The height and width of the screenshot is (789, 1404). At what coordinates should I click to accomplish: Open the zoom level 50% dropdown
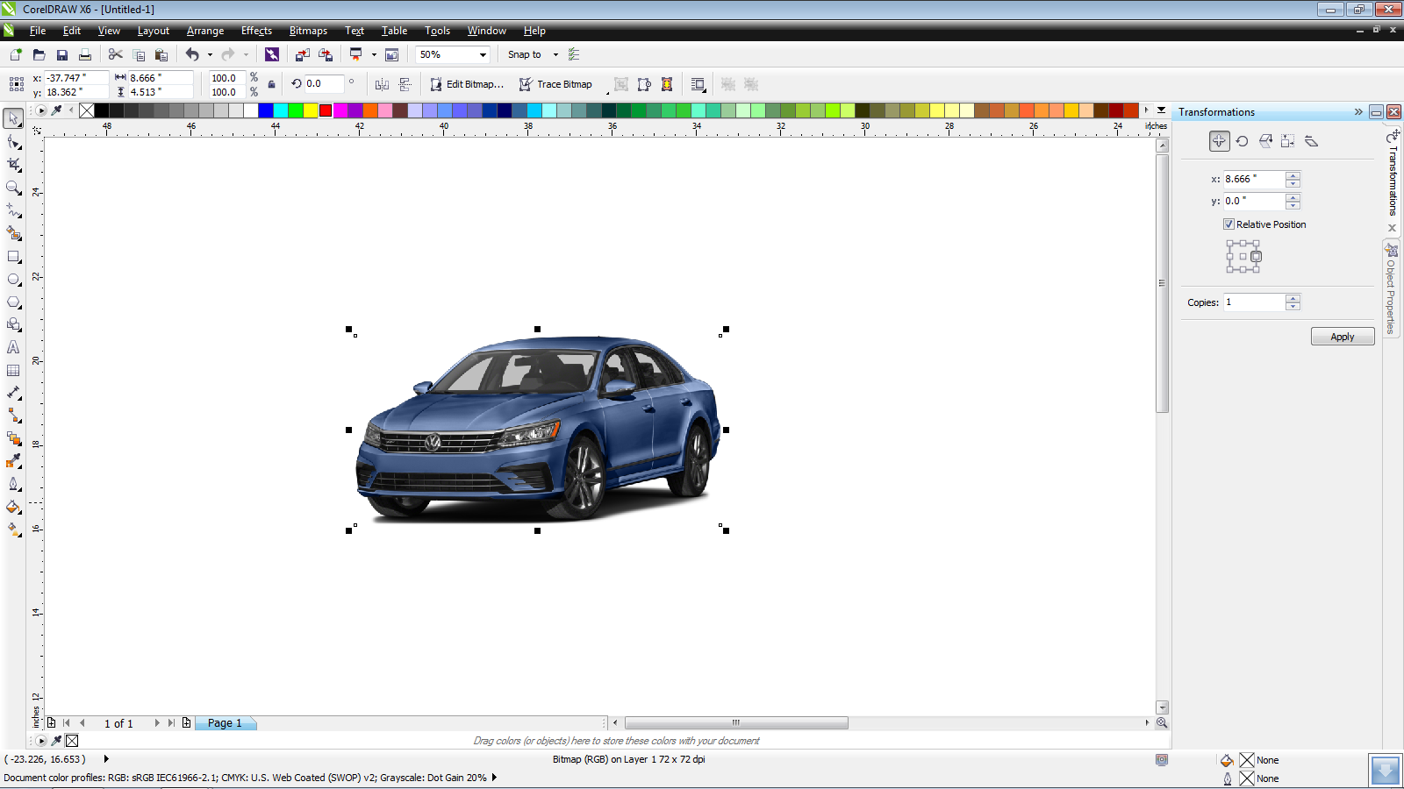pos(483,54)
